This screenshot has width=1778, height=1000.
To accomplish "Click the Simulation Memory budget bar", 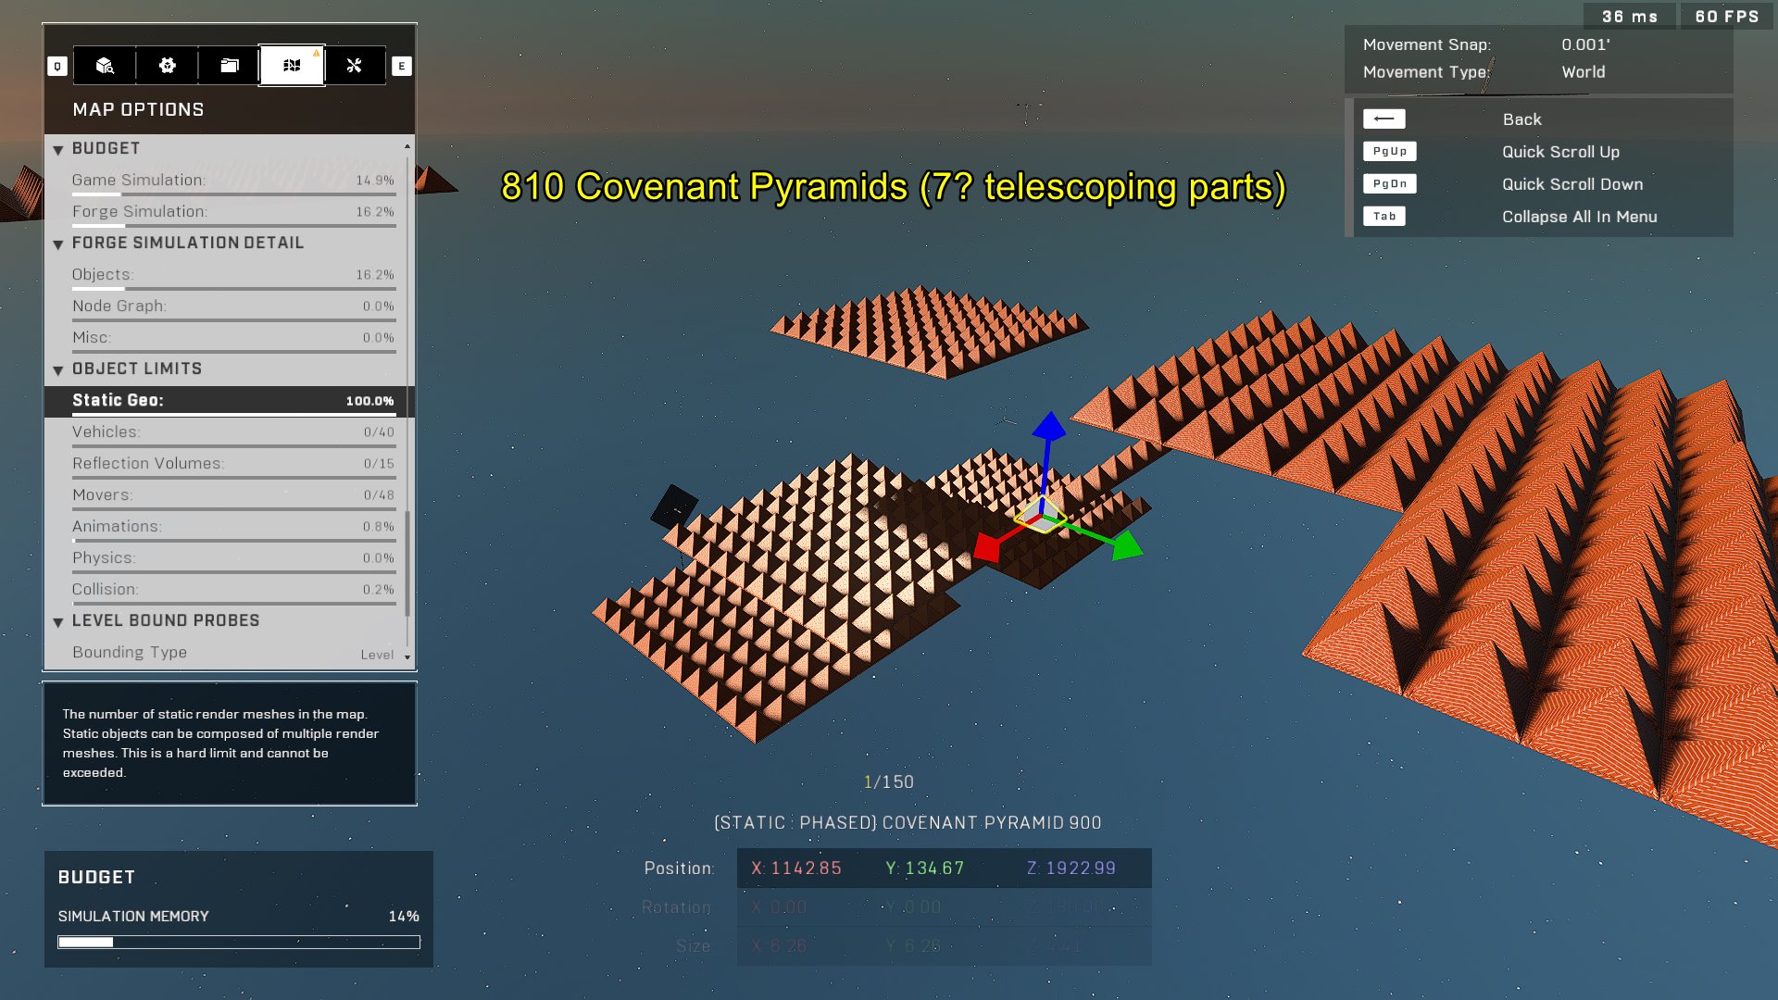I will (239, 942).
